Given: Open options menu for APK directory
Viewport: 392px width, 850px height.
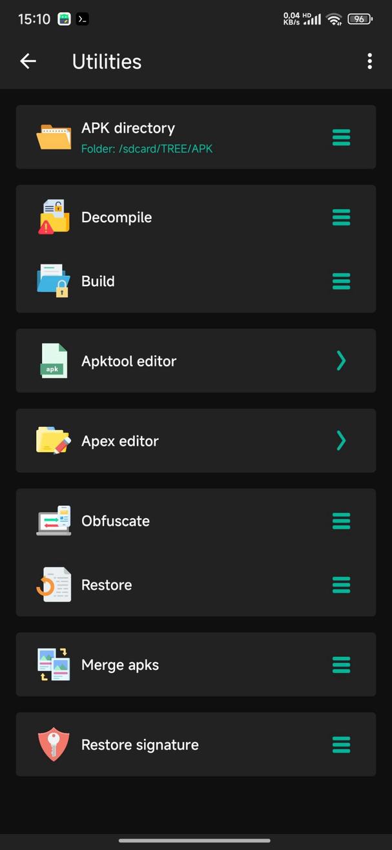Looking at the screenshot, I should (341, 137).
